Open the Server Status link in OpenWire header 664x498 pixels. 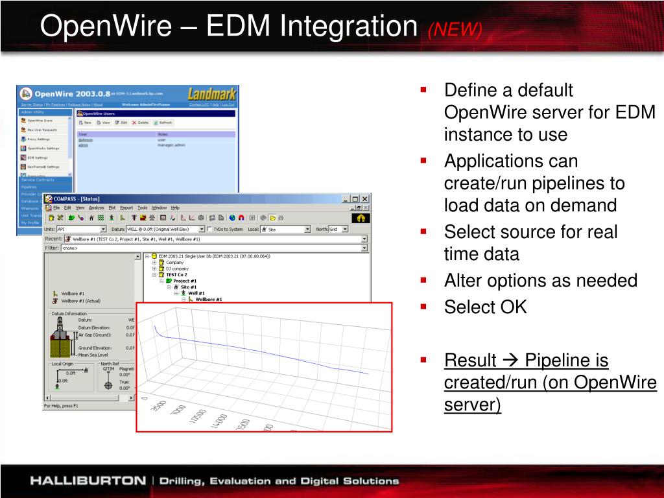point(32,104)
